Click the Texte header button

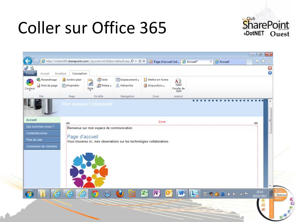(x=102, y=80)
